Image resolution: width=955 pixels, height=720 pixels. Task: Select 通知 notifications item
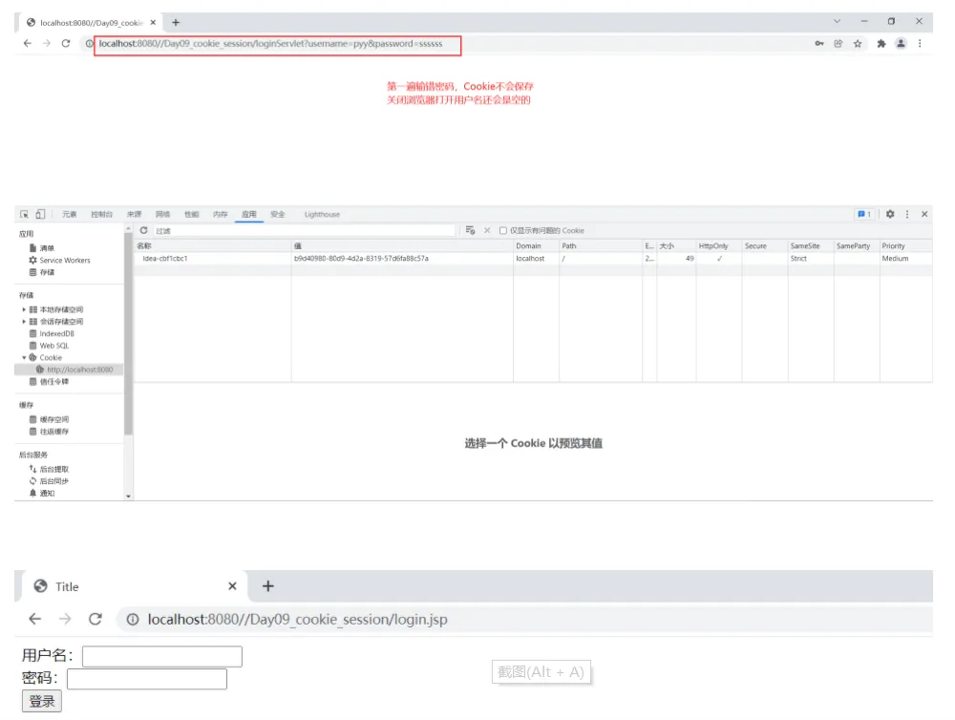pos(42,494)
